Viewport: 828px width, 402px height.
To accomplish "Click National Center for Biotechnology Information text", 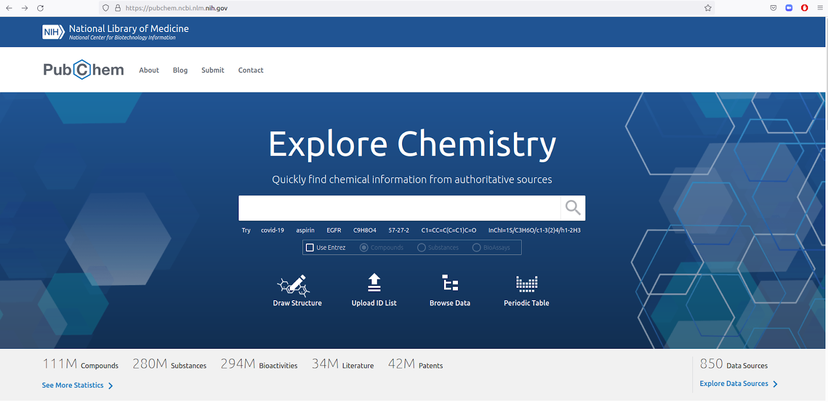I will [x=122, y=38].
